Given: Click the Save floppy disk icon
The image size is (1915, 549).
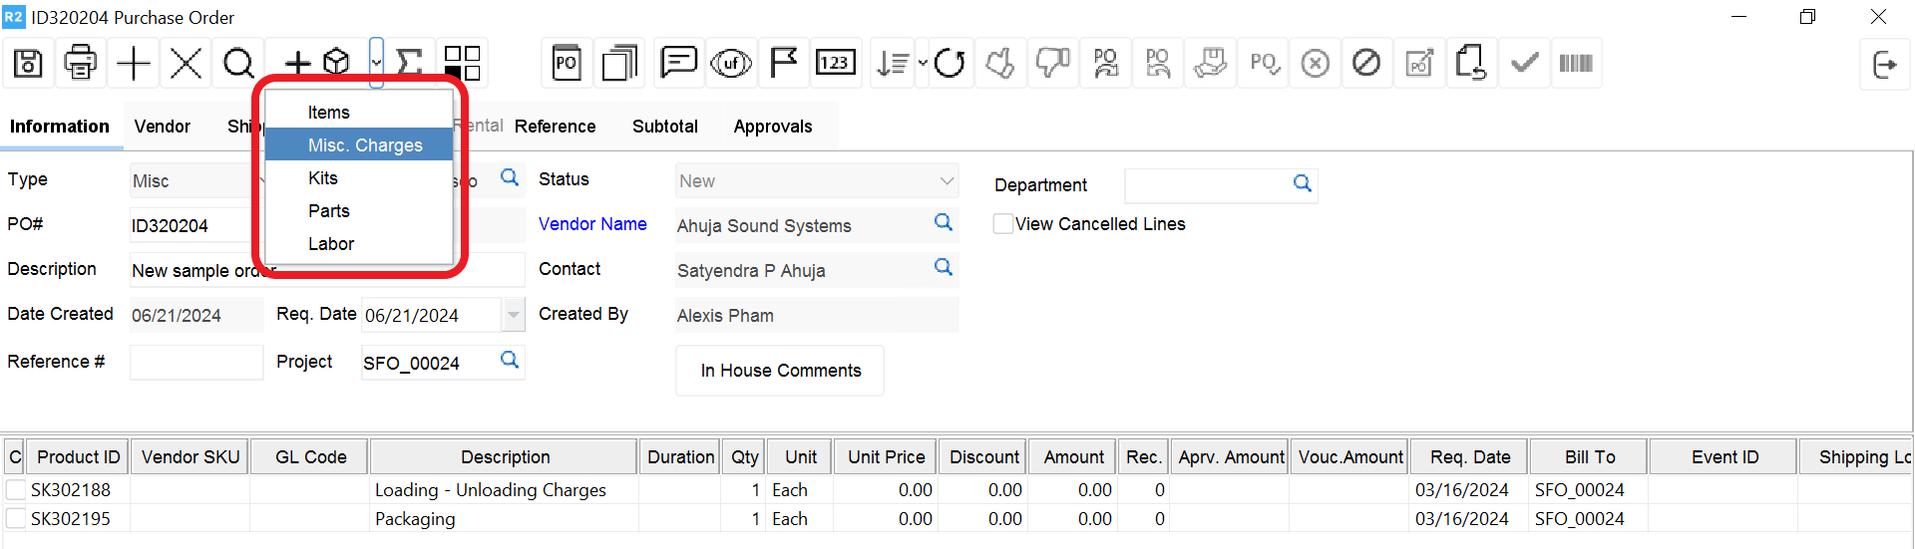Looking at the screenshot, I should (28, 64).
